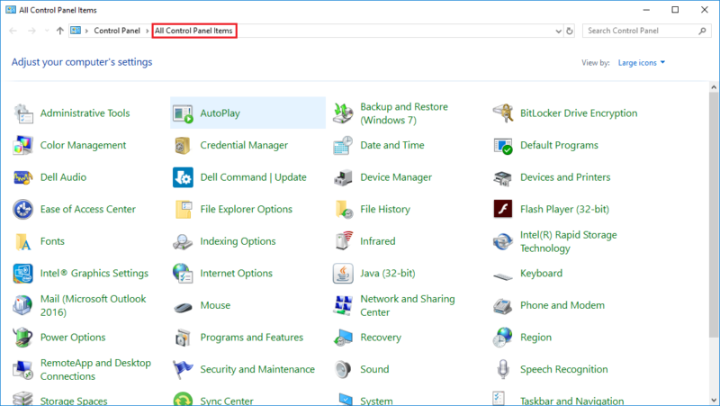Open the AutoPlay icon
The image size is (720, 406).
point(183,113)
